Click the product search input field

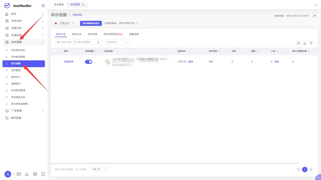[78, 42]
